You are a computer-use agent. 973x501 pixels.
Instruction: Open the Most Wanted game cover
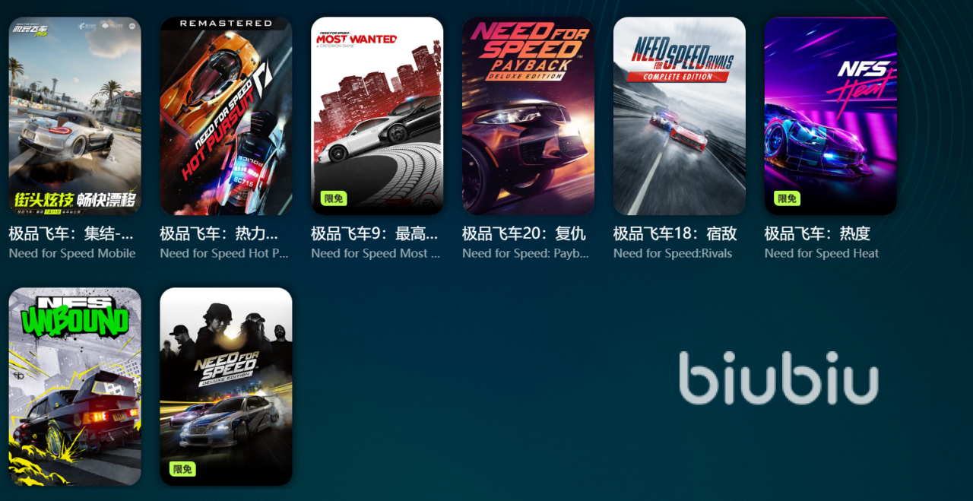tap(377, 116)
